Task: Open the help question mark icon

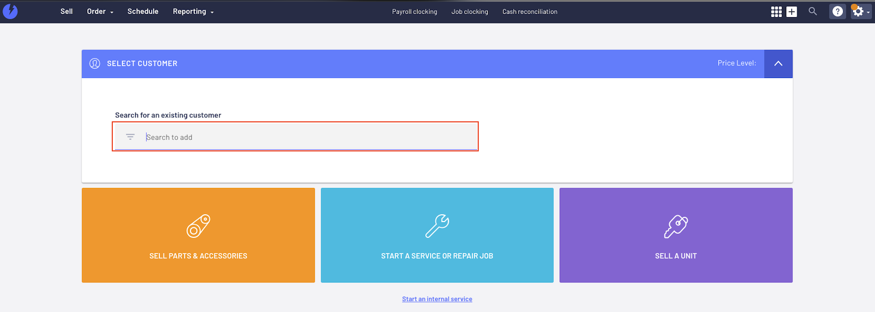Action: point(837,11)
